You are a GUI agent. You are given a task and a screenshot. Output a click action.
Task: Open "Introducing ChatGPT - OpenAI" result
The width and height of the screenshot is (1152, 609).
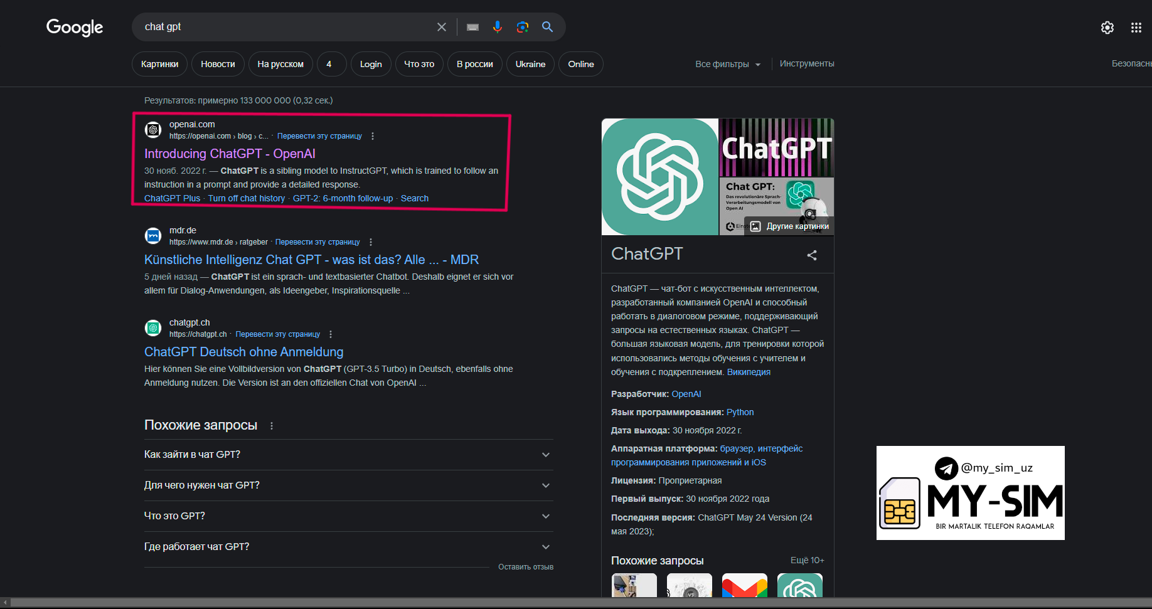(230, 154)
